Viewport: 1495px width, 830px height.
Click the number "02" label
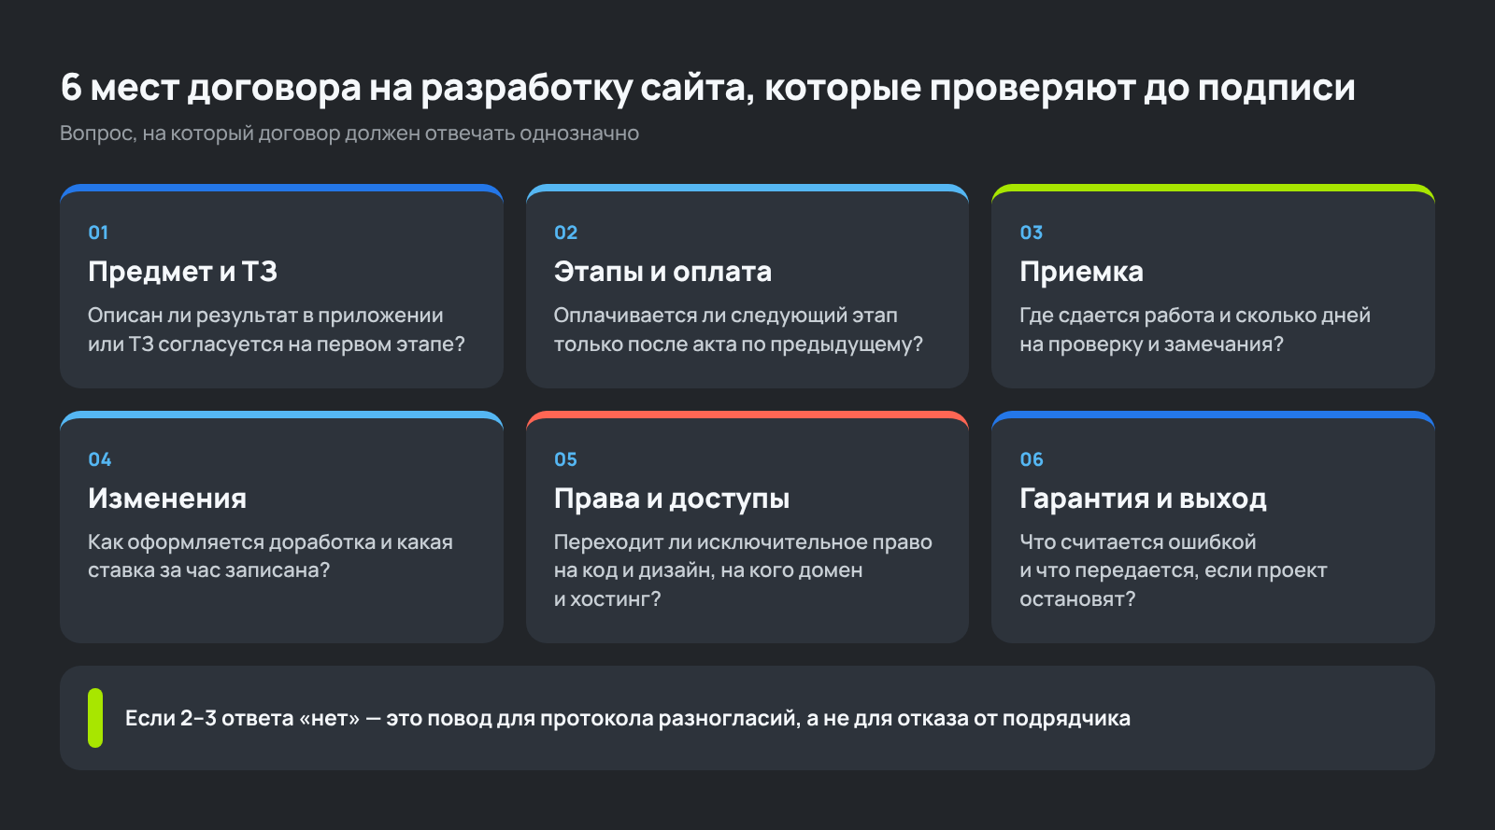click(x=565, y=232)
